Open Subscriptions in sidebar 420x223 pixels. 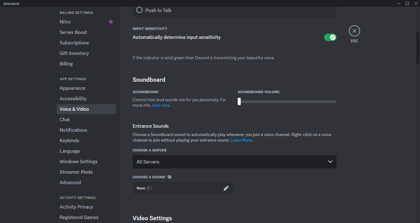[86, 43]
